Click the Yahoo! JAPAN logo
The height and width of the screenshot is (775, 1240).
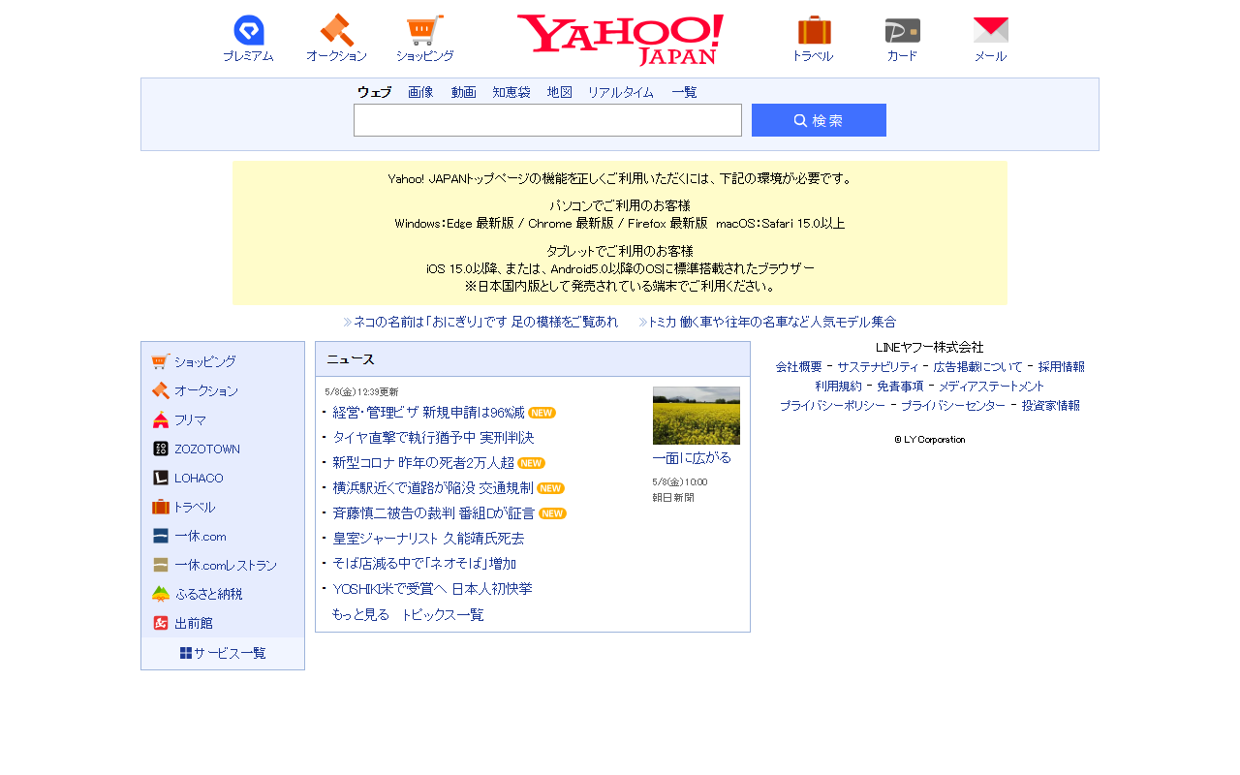620,40
